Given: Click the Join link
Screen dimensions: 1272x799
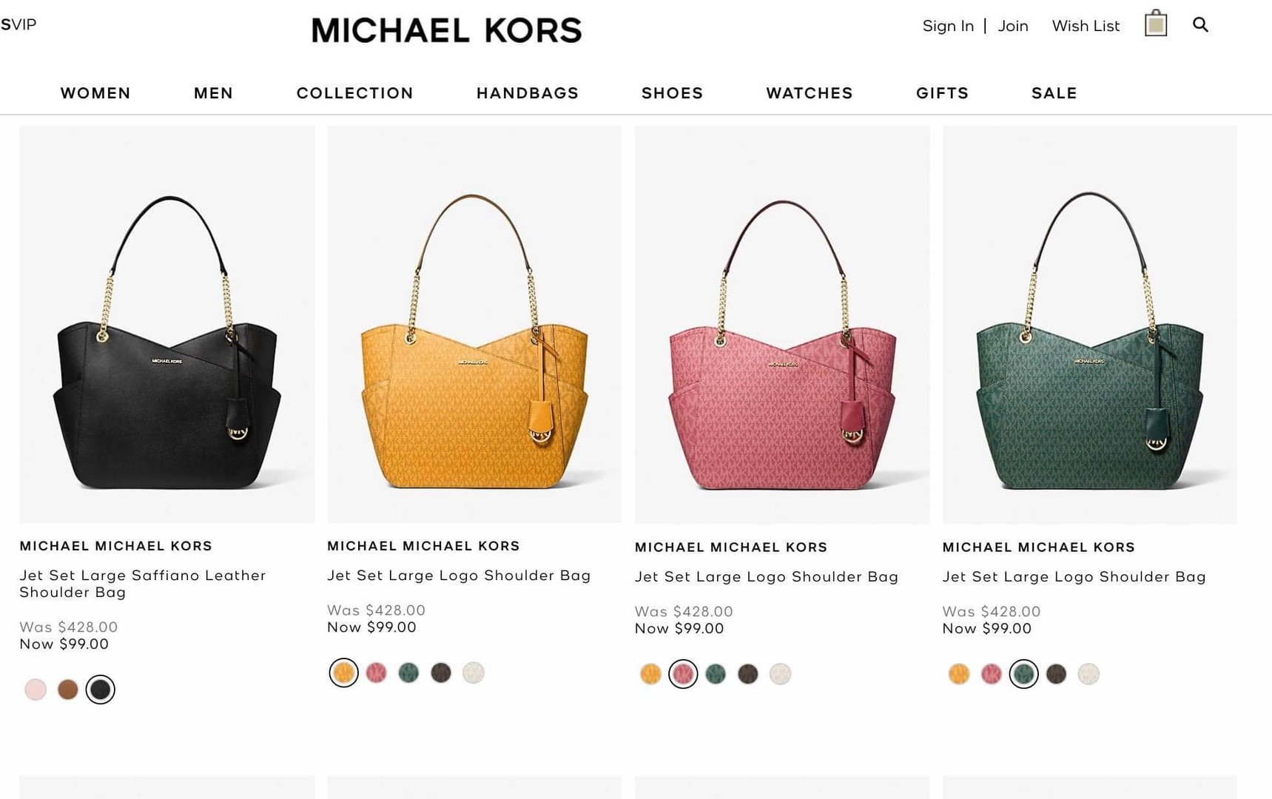Looking at the screenshot, I should [x=1013, y=26].
